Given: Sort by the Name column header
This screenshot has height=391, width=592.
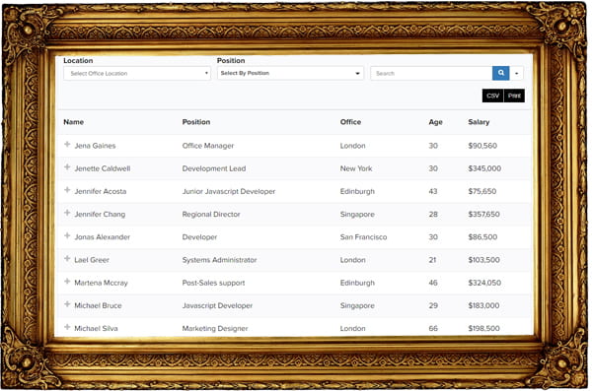Looking at the screenshot, I should click(74, 122).
